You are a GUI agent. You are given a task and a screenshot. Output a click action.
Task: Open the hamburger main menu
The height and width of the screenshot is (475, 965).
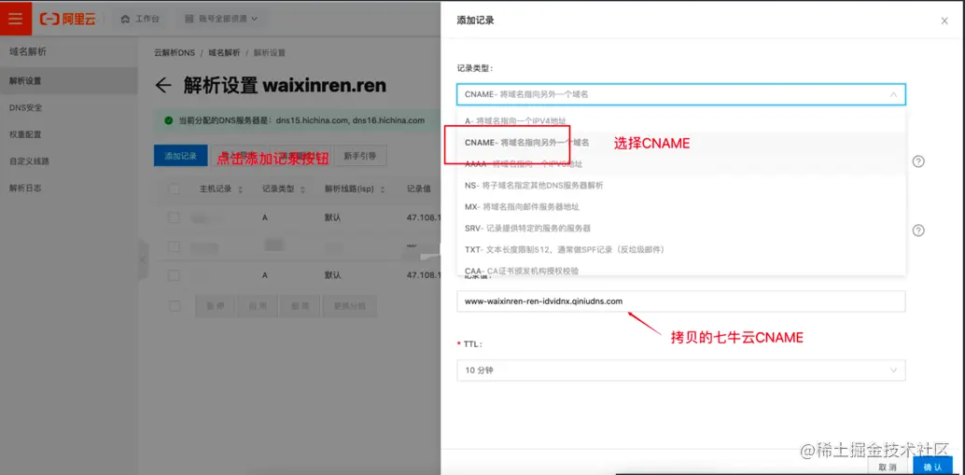[15, 19]
